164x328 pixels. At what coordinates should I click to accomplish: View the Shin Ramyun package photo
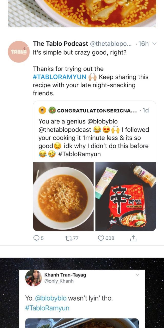pos(126,196)
